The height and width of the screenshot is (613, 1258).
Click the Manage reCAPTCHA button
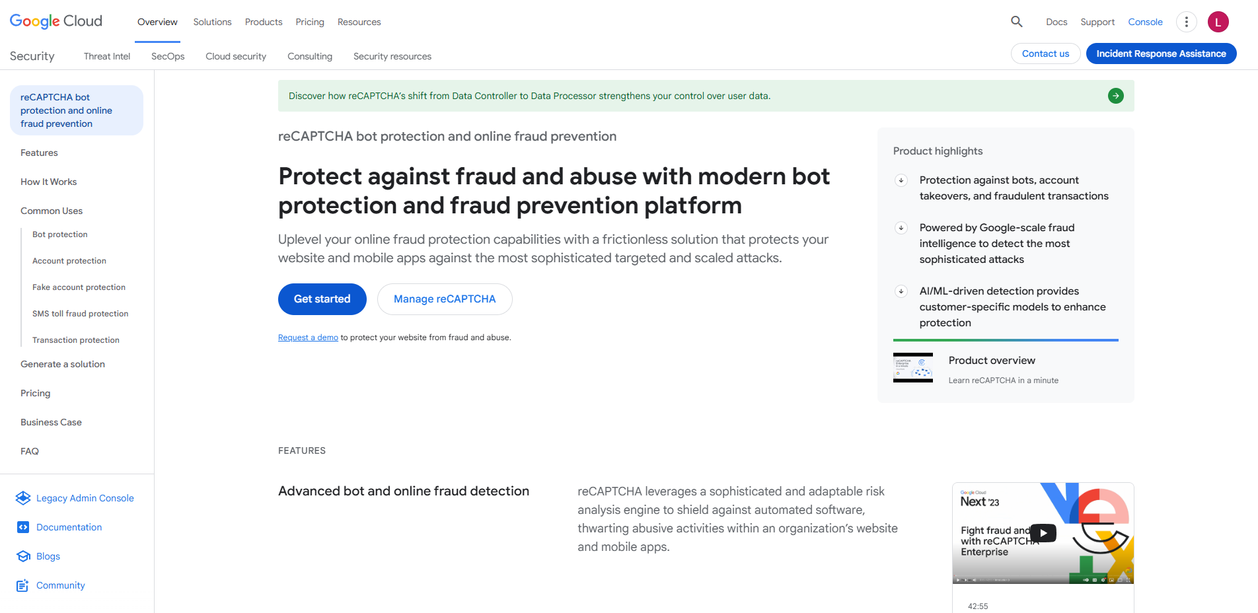pyautogui.click(x=445, y=299)
